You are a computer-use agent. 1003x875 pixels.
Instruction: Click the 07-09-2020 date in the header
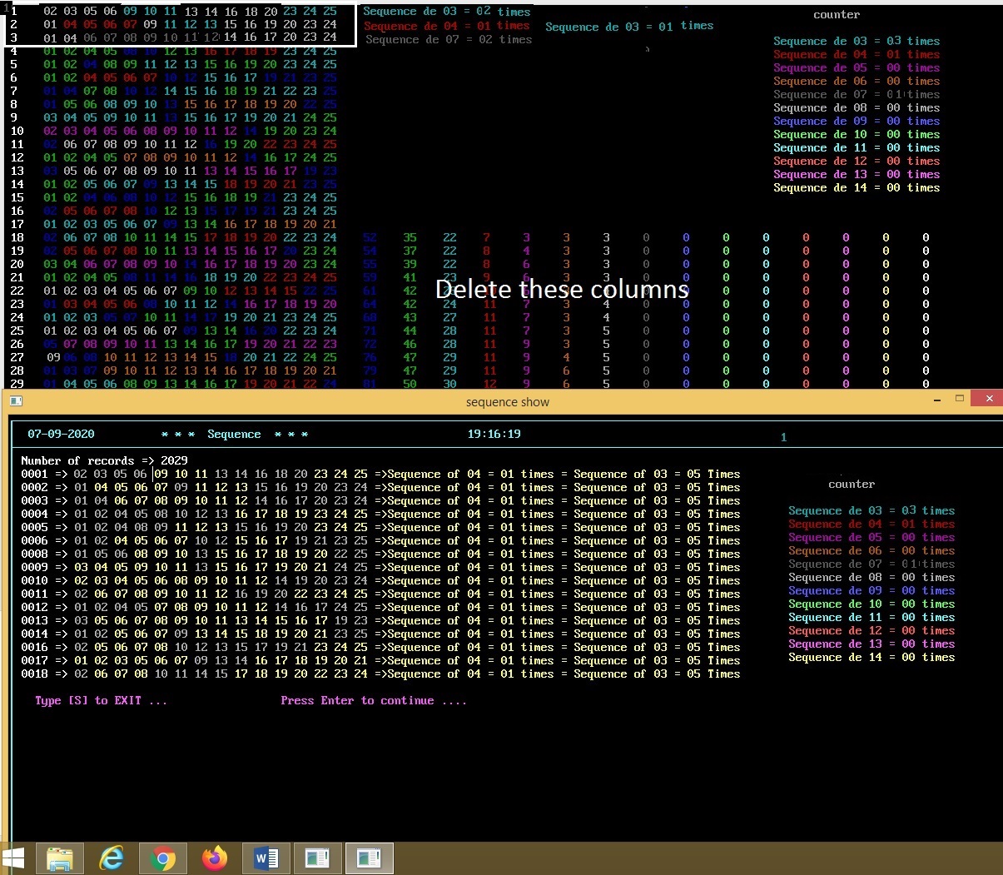click(61, 434)
